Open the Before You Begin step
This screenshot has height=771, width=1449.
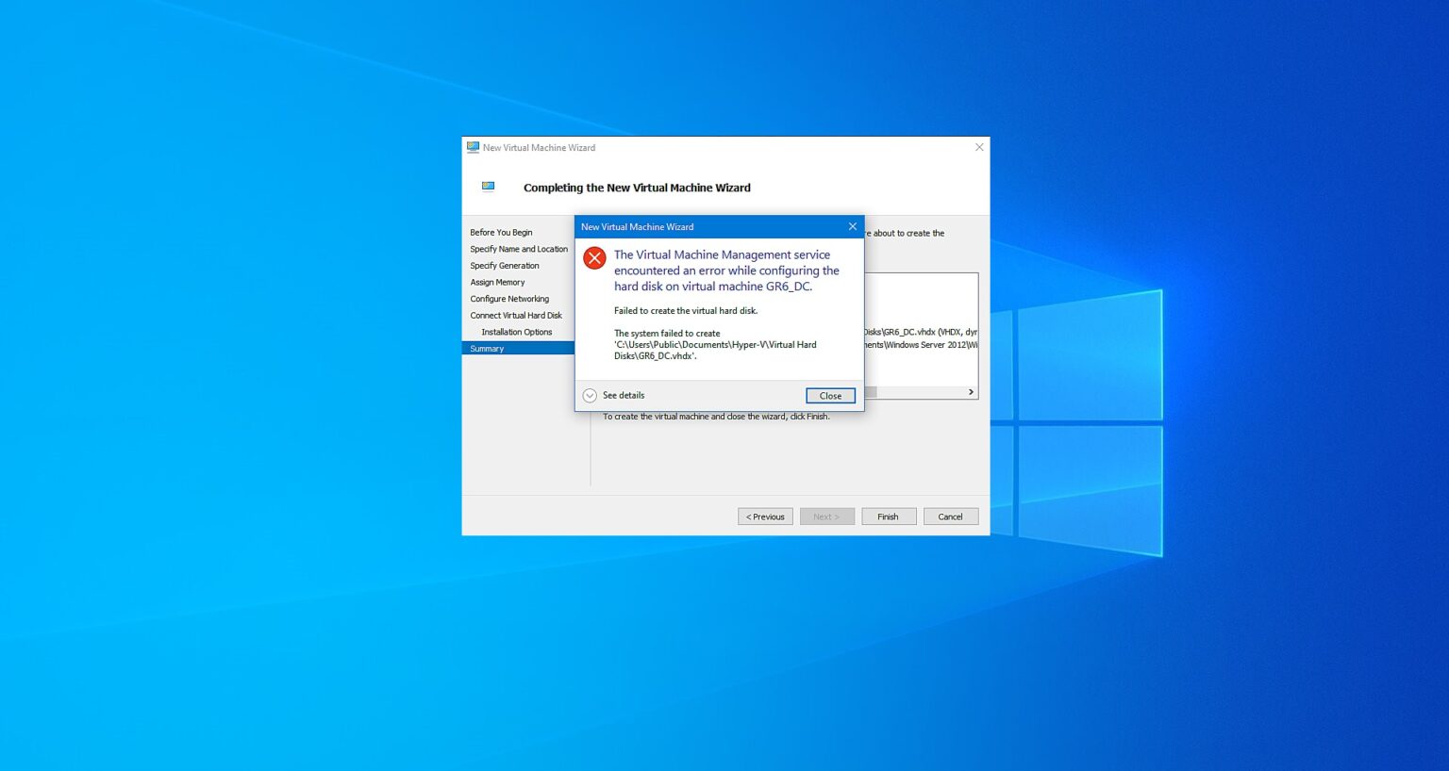tap(501, 232)
